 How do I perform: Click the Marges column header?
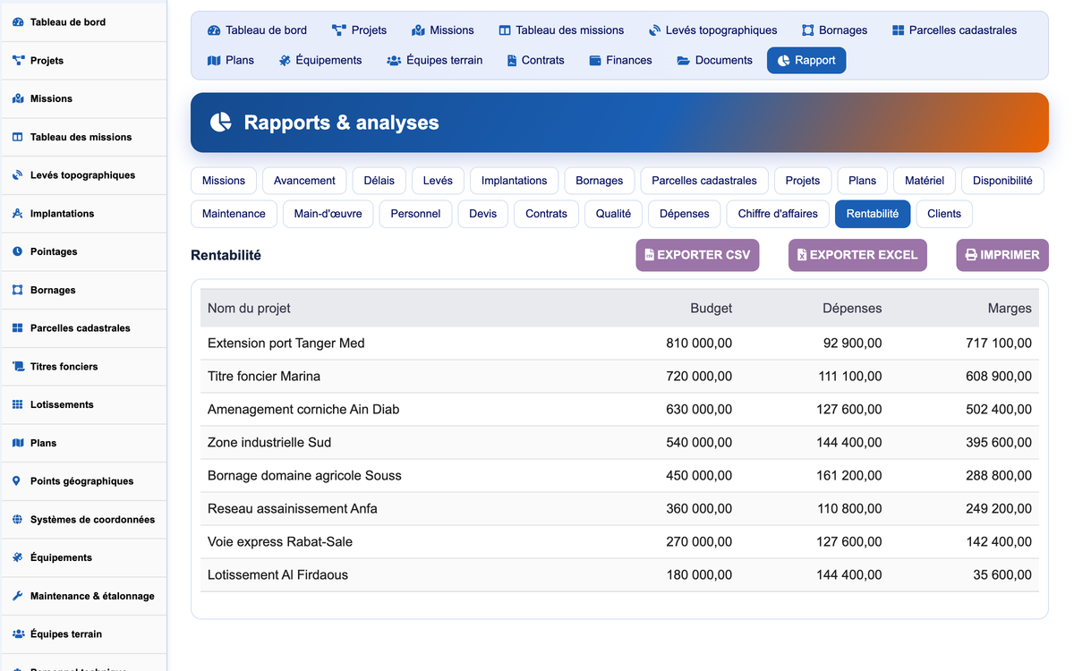coord(1010,308)
